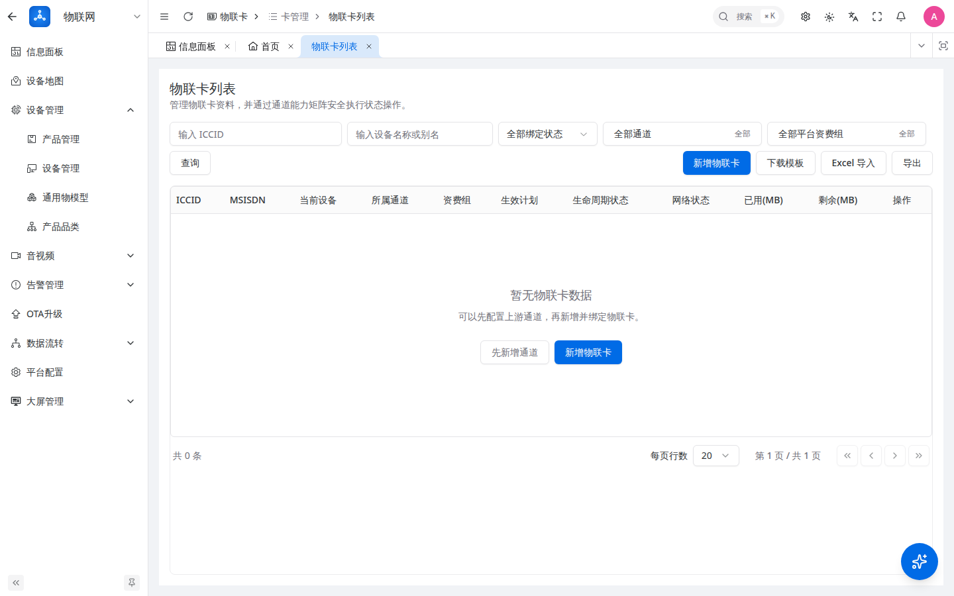Screen dimensions: 954x596
Task: Go to previous page arrow
Action: point(871,456)
